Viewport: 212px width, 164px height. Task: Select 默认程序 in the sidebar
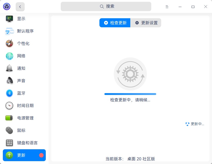[25, 31]
